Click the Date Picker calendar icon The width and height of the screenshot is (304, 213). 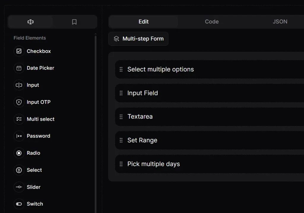19,68
